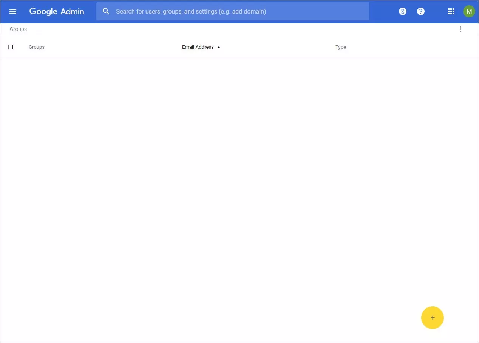Open the tasks hourglass icon
The image size is (479, 343).
pos(403,11)
